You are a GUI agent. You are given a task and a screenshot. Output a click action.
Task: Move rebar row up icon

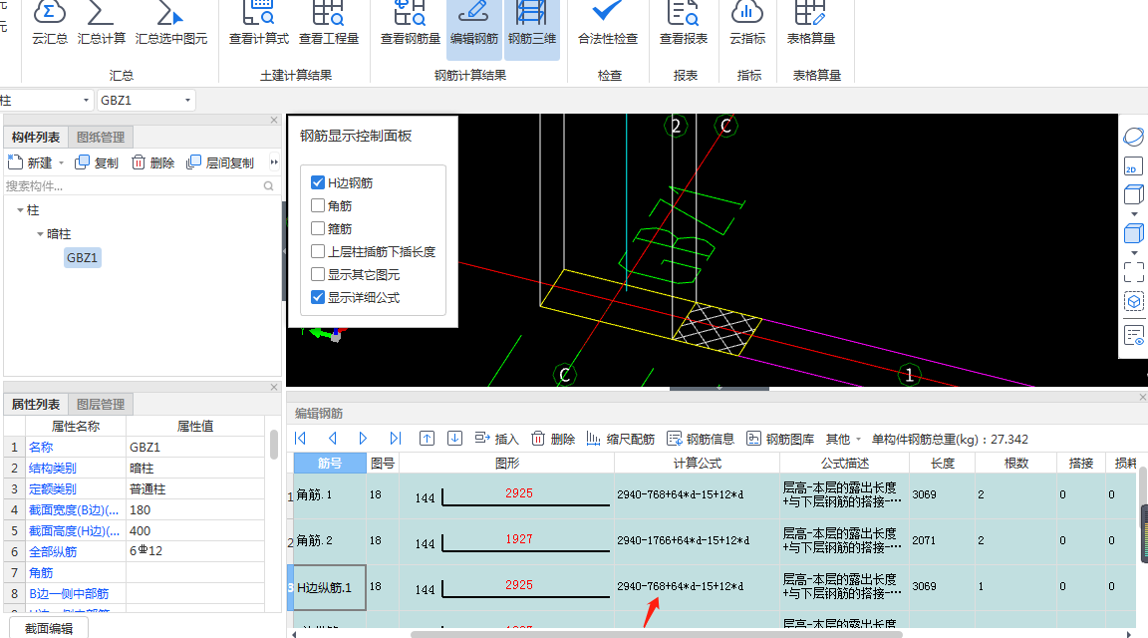coord(427,438)
